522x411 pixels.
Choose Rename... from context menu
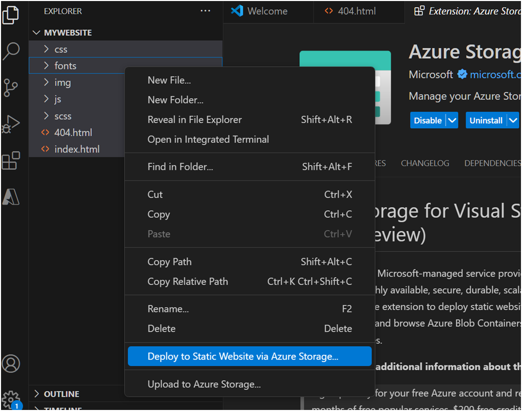click(x=249, y=309)
